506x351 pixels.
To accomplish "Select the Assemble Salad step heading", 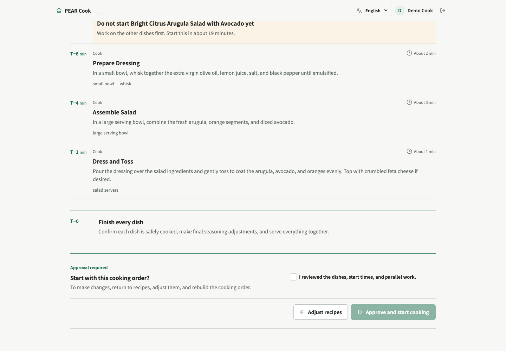I will (x=114, y=112).
